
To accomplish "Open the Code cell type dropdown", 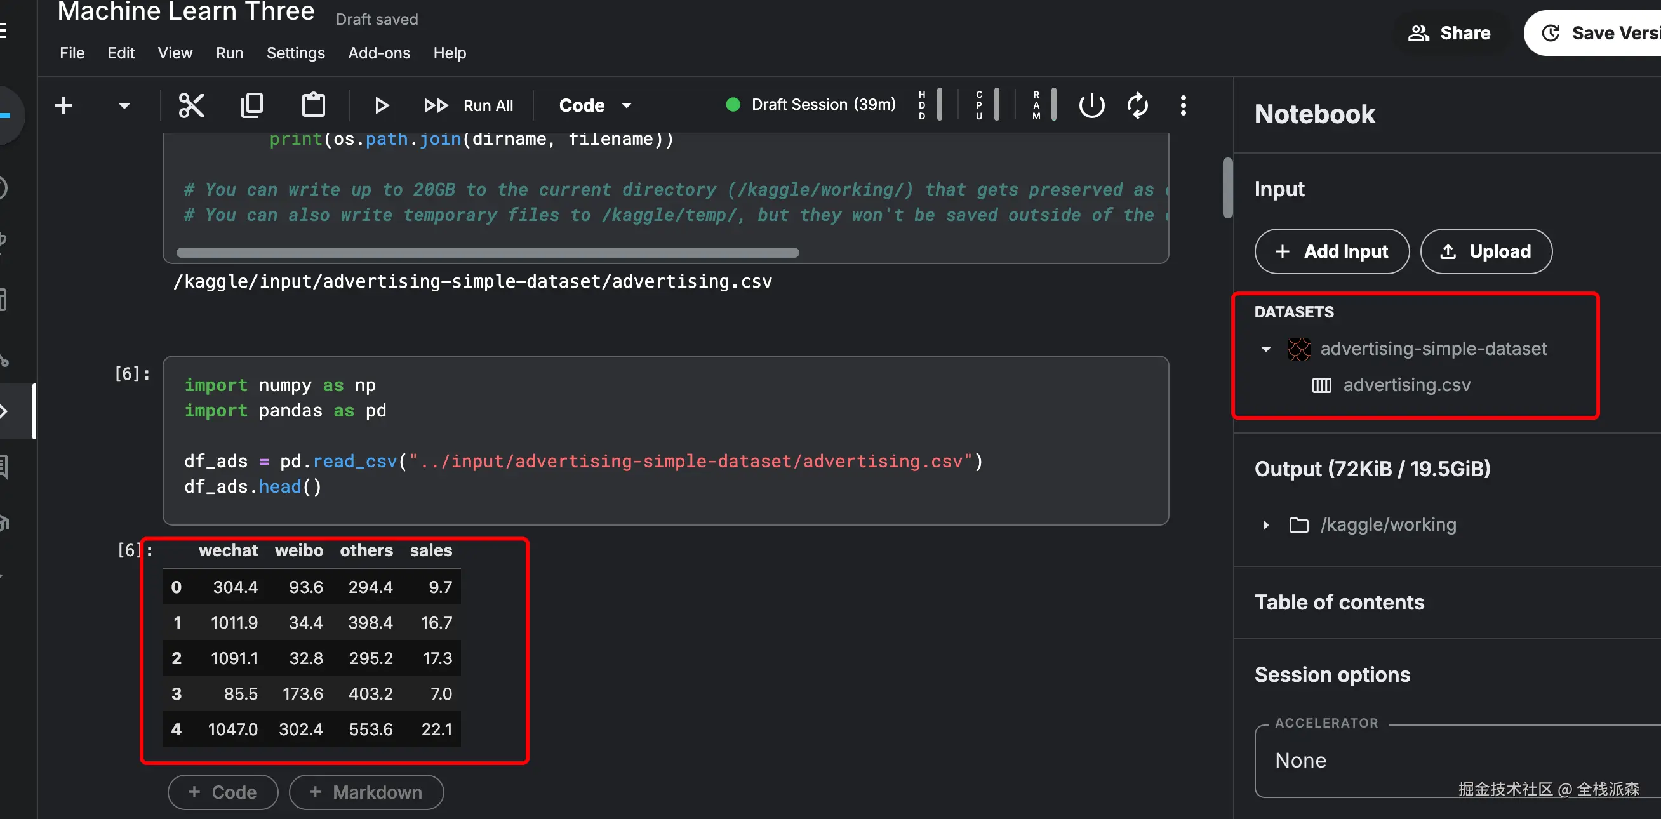I will click(x=594, y=105).
